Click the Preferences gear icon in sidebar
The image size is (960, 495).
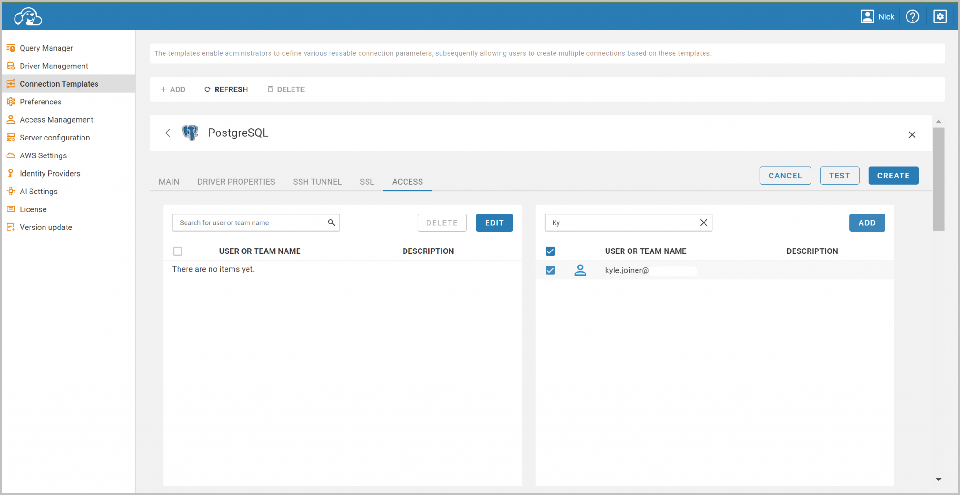click(x=11, y=102)
